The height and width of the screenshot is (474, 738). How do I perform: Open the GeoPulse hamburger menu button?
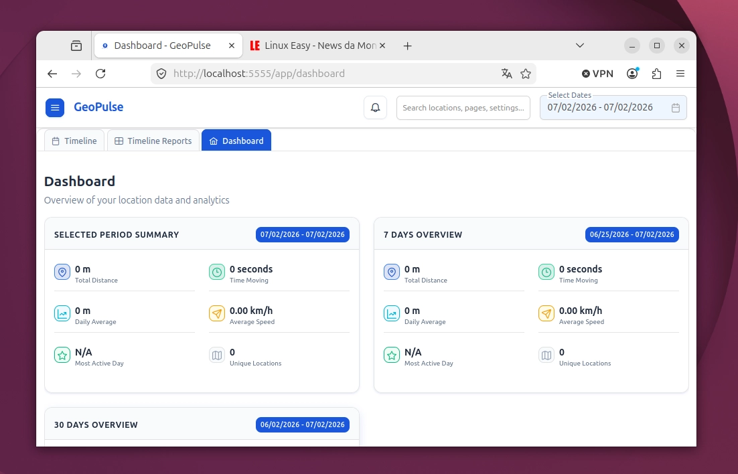tap(55, 108)
